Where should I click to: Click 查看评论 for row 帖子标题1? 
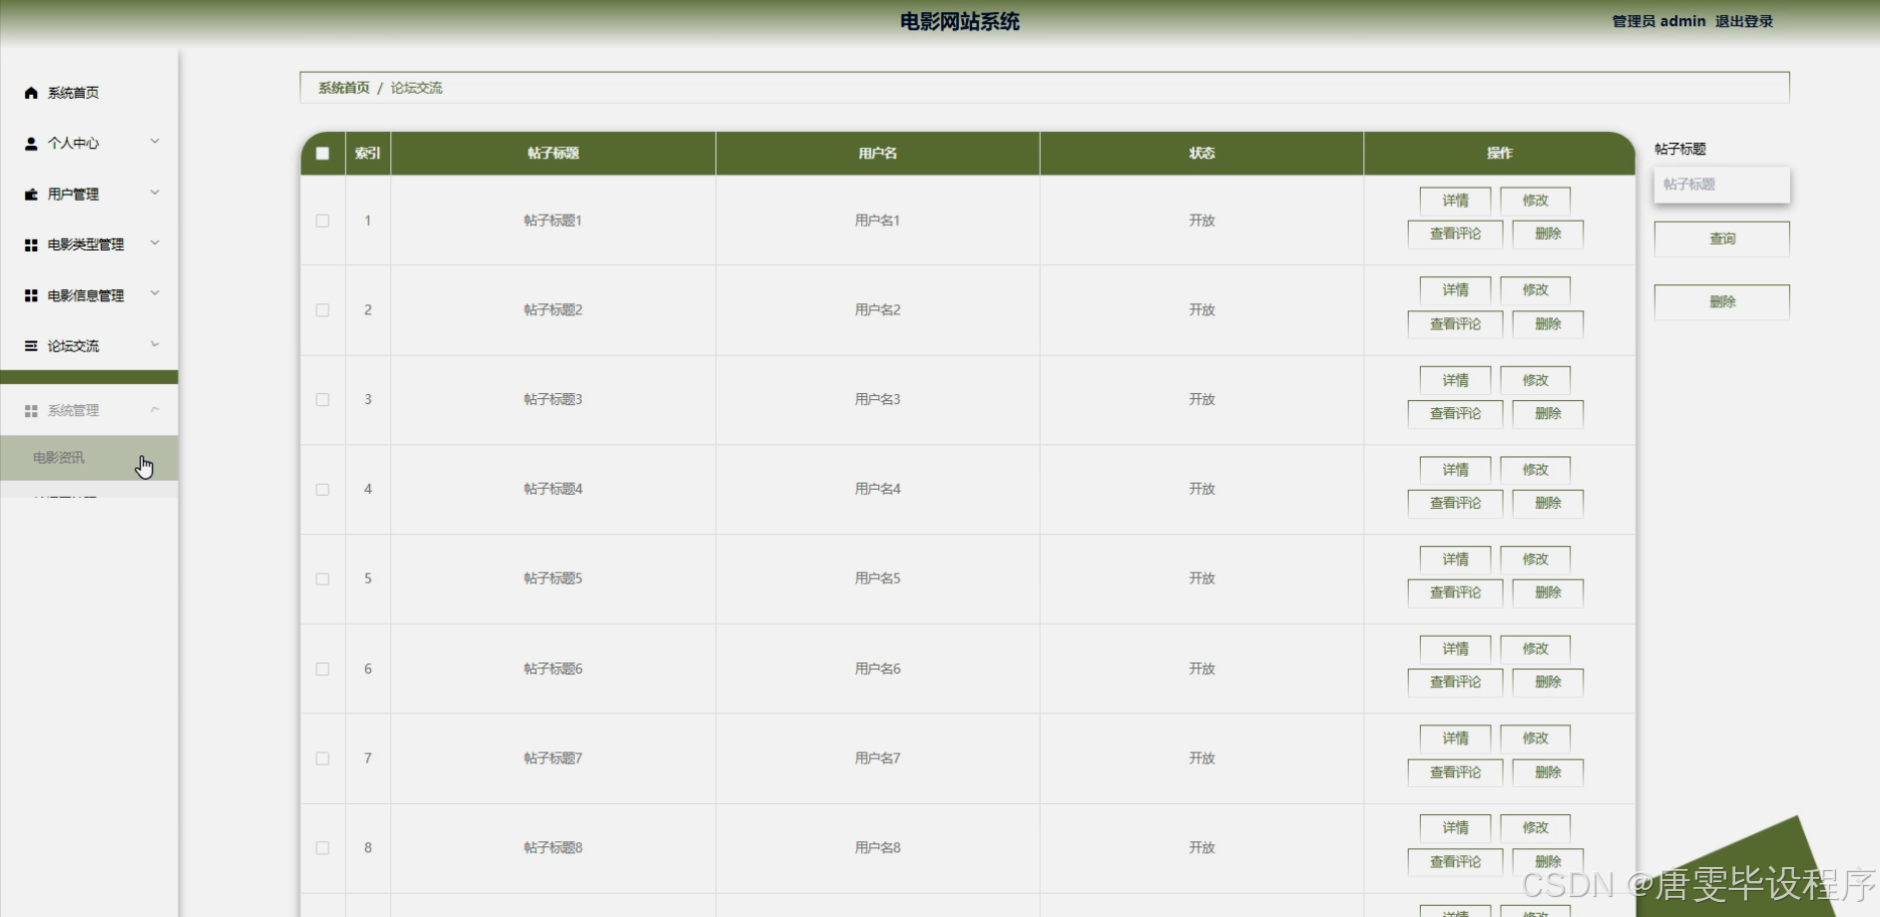pyautogui.click(x=1455, y=234)
